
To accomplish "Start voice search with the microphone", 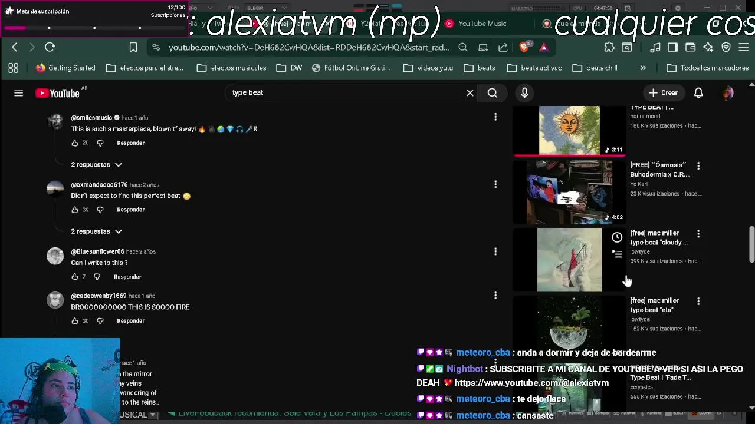I will coord(524,92).
